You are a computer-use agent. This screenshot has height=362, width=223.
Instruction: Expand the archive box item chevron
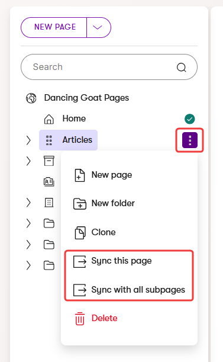28,161
